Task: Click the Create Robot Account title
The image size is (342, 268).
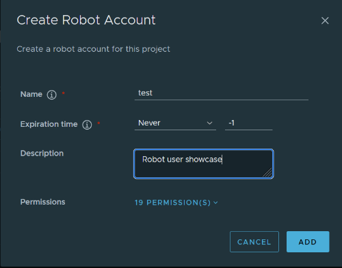Action: pos(86,20)
